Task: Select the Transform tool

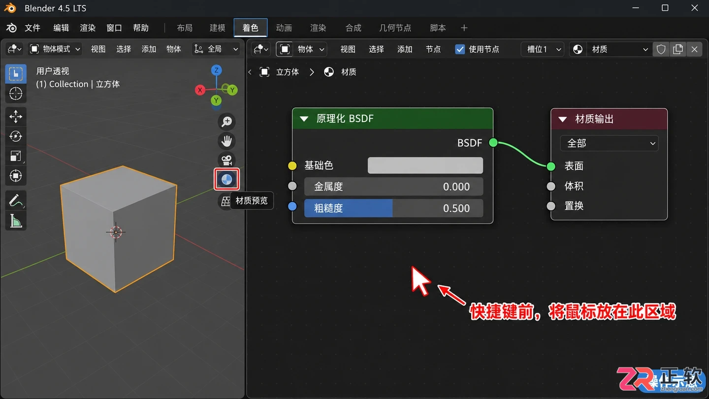Action: coord(16,176)
